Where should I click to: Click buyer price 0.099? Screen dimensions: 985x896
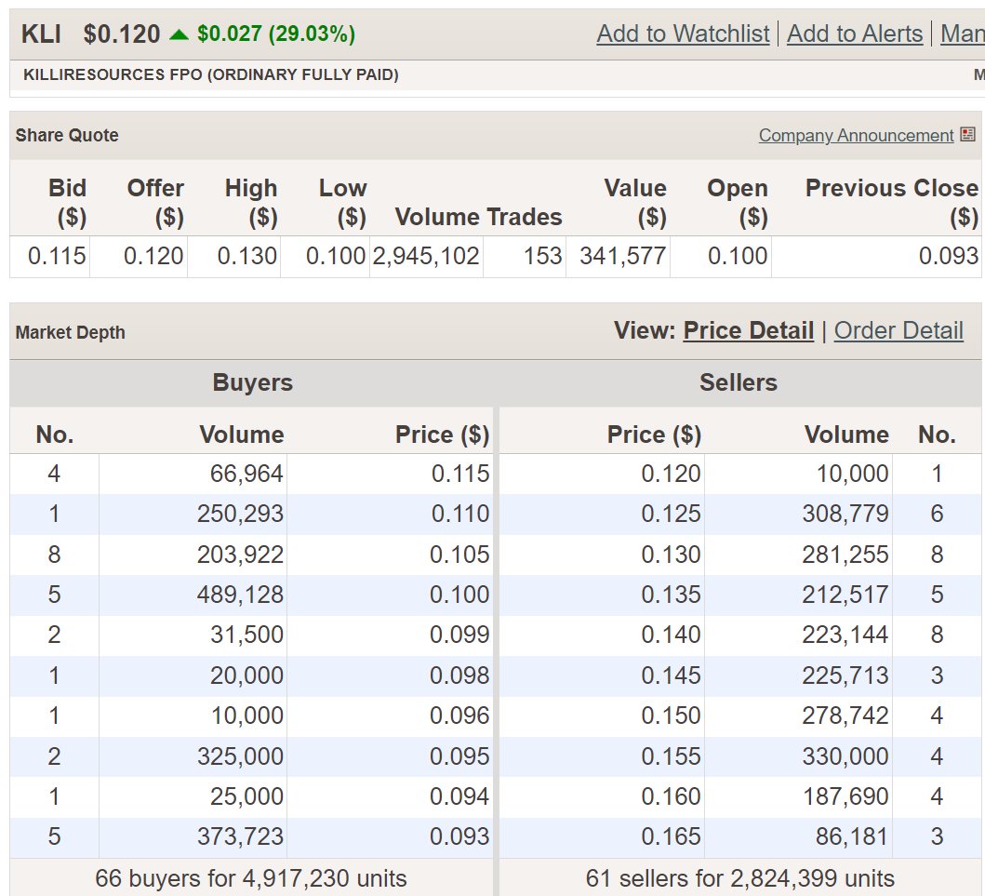(459, 635)
